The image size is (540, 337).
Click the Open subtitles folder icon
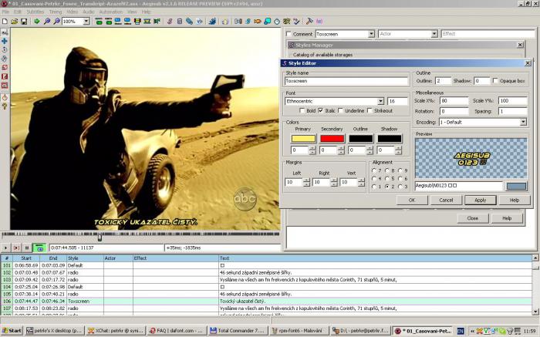pyautogui.click(x=15, y=22)
